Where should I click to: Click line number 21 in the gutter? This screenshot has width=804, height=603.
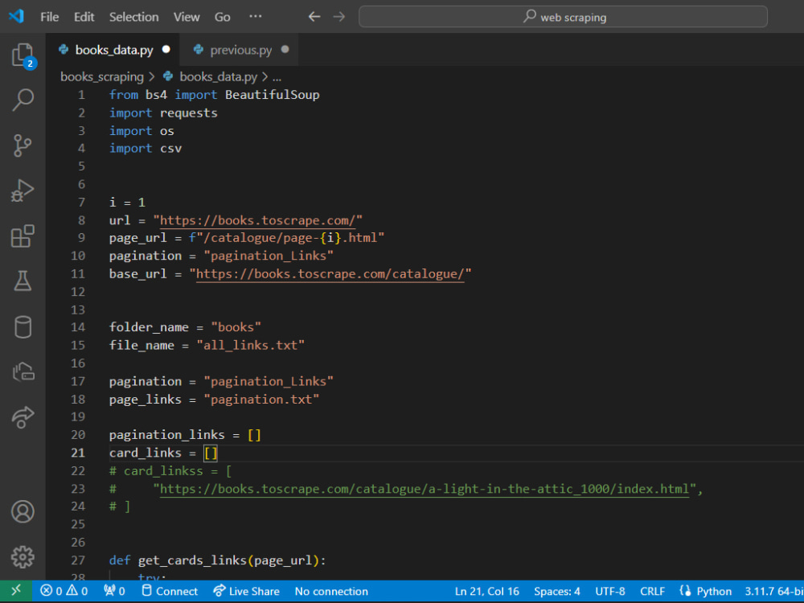click(78, 453)
